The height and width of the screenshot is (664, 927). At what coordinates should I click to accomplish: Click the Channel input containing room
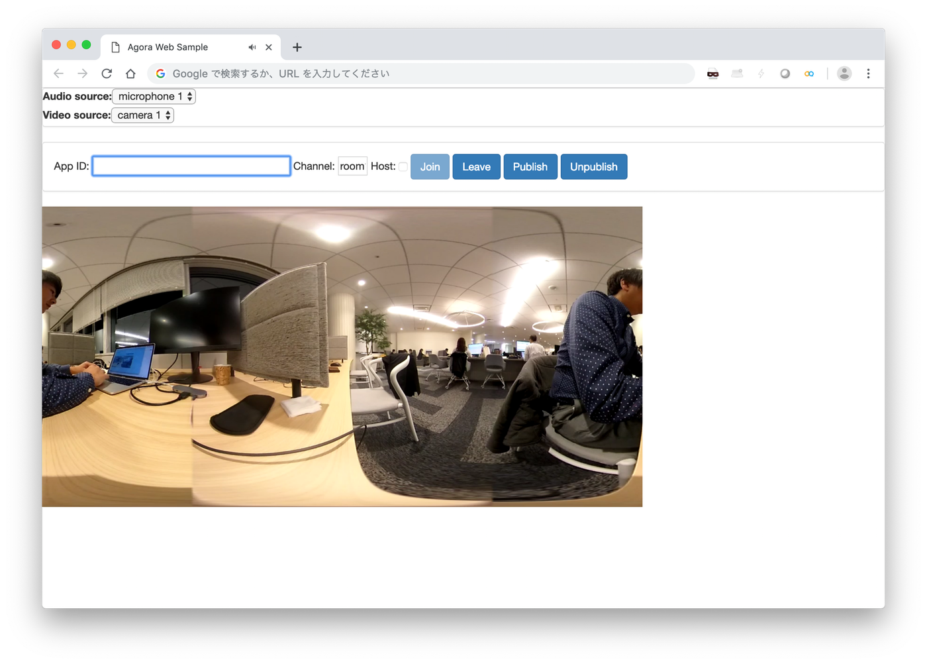click(352, 166)
